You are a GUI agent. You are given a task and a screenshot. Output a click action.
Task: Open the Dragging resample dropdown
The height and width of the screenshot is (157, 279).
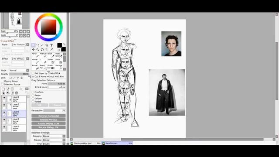(x=64, y=136)
